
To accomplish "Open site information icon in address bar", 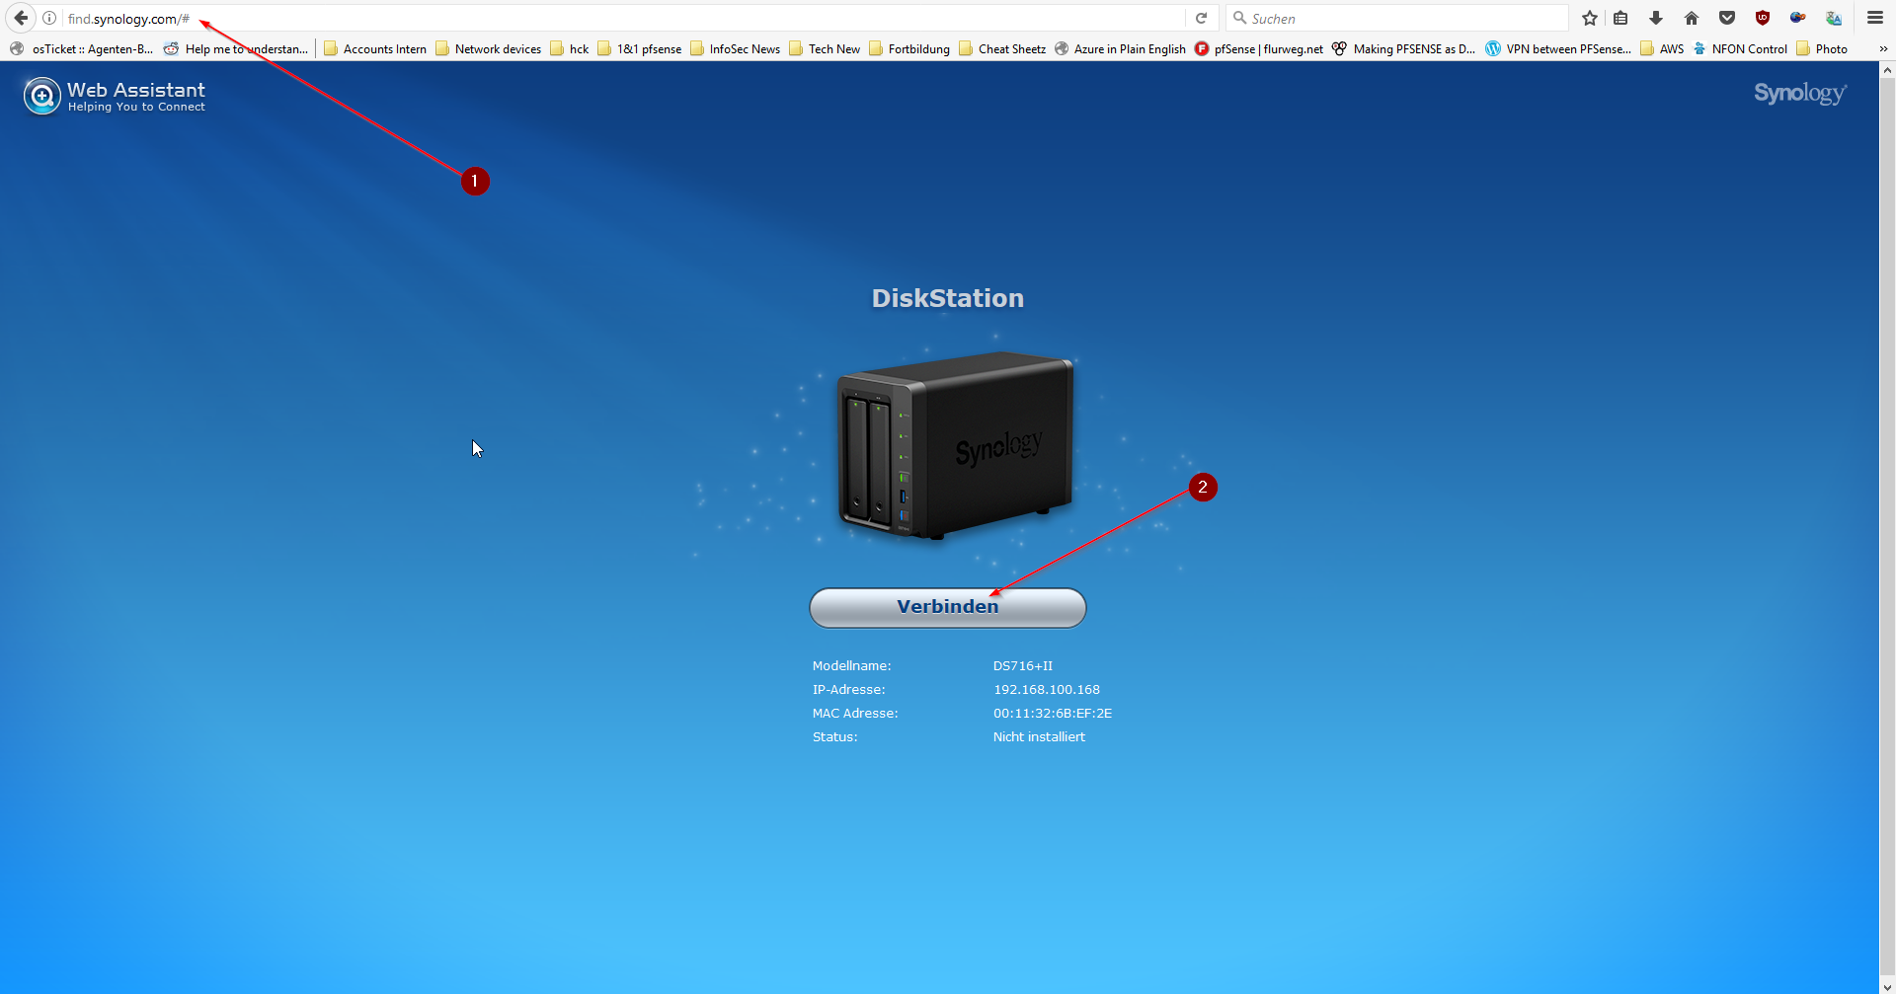I will [49, 18].
